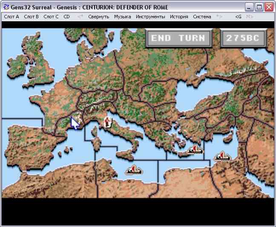The width and height of the screenshot is (276, 227).
Task: Open the Музыка menu
Action: click(x=123, y=17)
